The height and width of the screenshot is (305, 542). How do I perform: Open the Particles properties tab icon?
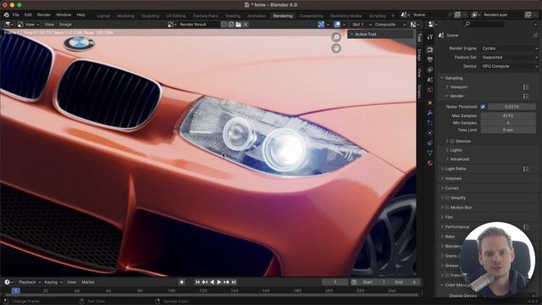(x=430, y=123)
